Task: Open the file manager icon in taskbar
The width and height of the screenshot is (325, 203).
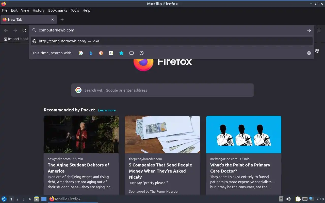Action: tap(37, 199)
